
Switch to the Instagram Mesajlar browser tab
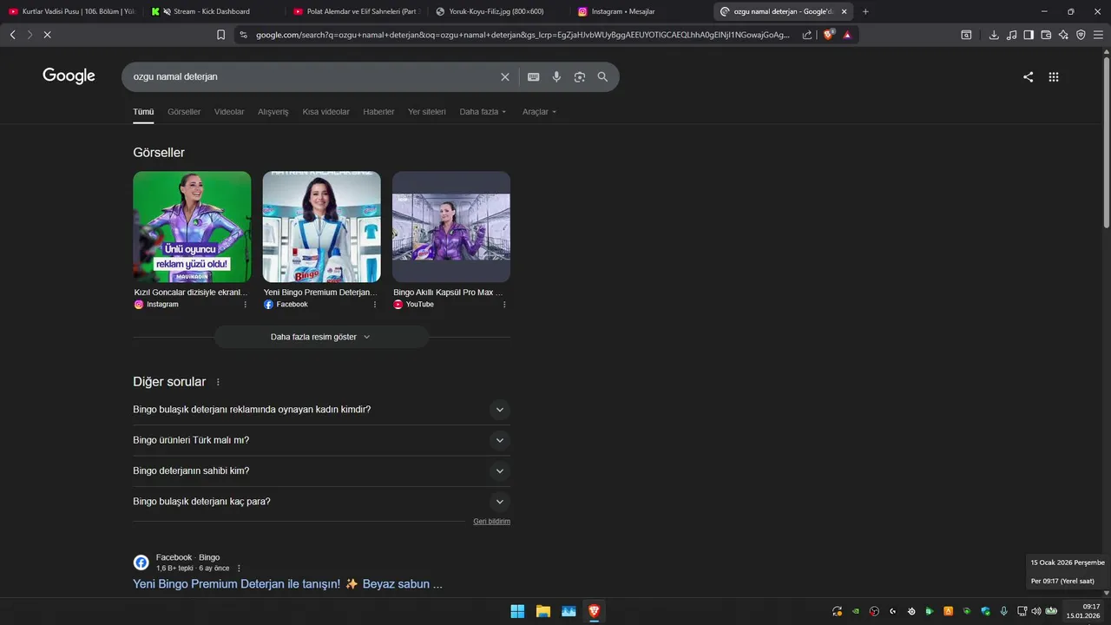click(641, 11)
